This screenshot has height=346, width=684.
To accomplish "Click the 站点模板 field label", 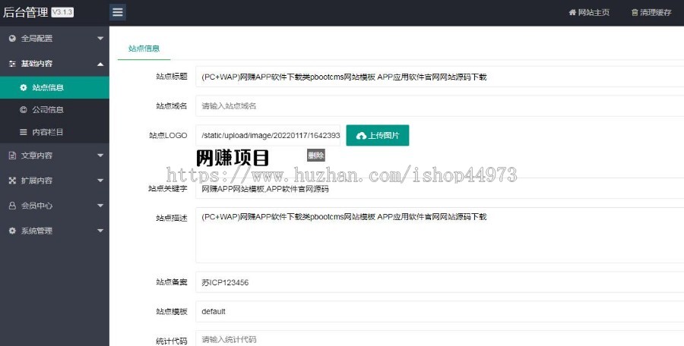I will point(172,312).
